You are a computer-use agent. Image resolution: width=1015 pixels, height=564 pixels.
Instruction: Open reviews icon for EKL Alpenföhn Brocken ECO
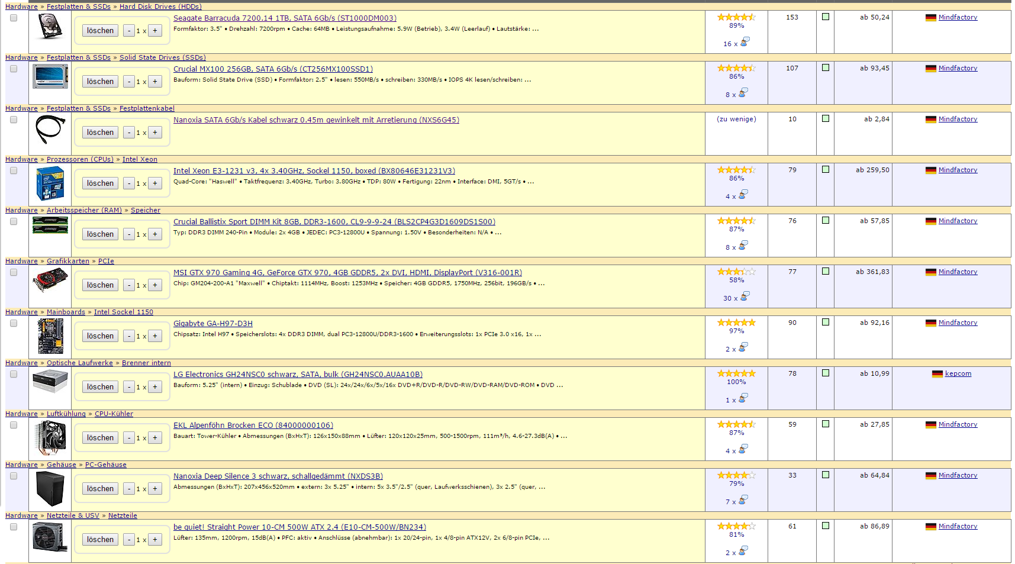tap(743, 449)
